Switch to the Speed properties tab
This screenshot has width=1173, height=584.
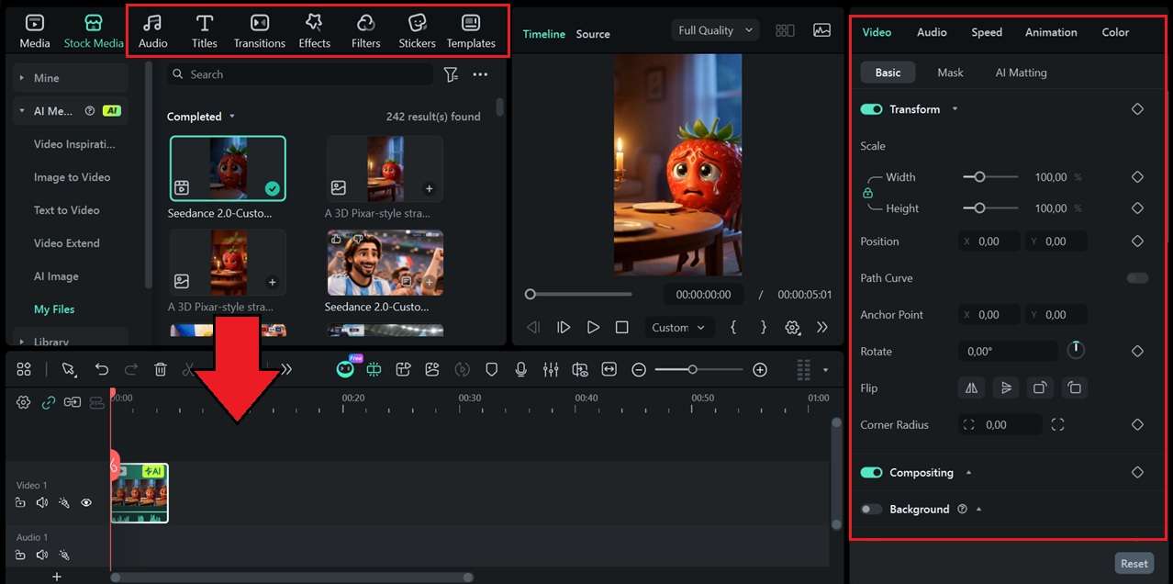pyautogui.click(x=987, y=32)
